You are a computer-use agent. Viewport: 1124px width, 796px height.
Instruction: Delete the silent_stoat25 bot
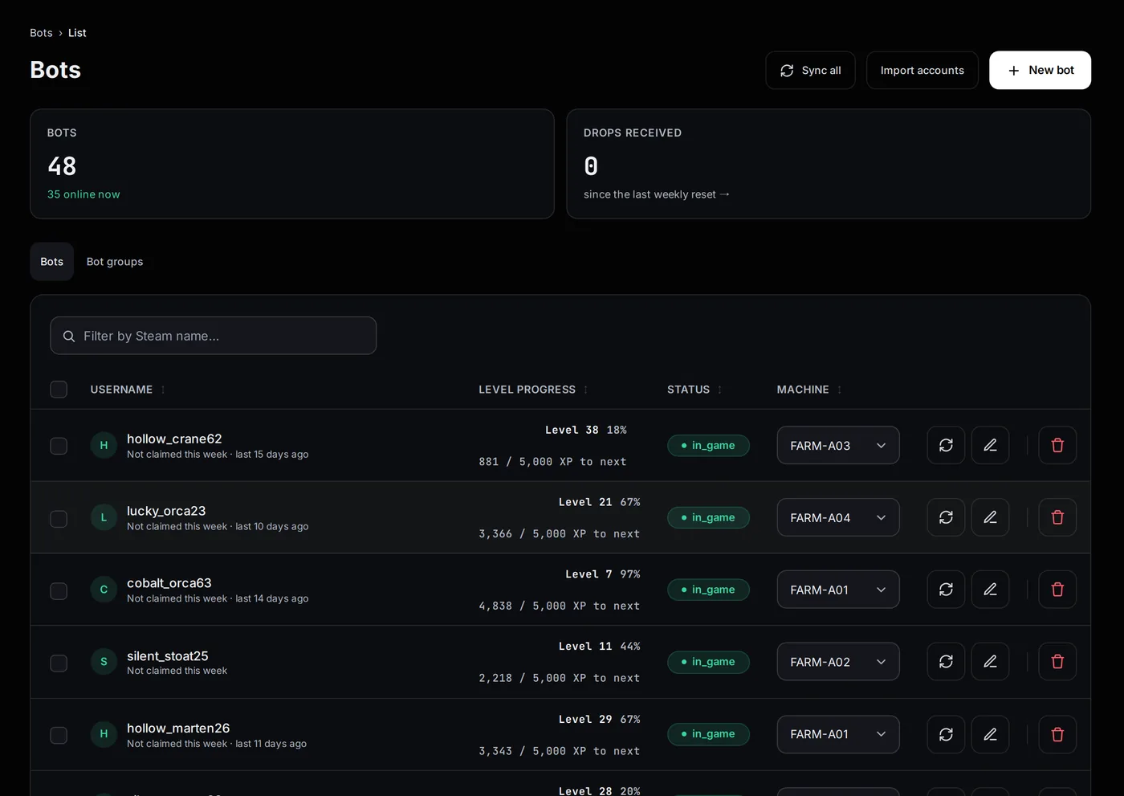[x=1057, y=662]
